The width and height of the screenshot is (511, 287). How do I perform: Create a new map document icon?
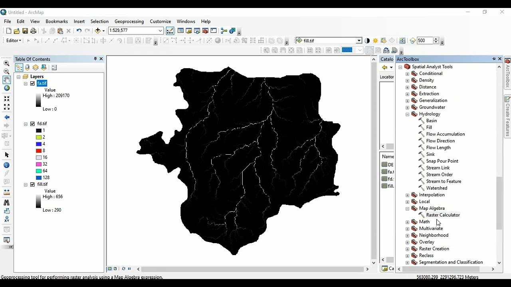tap(8, 31)
